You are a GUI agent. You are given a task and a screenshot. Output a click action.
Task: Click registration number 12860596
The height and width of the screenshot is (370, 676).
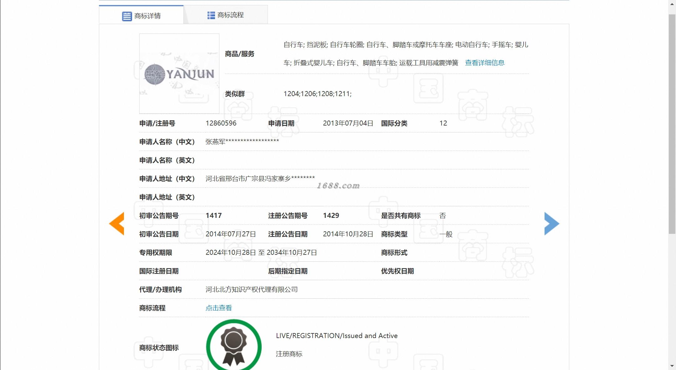[x=221, y=123]
